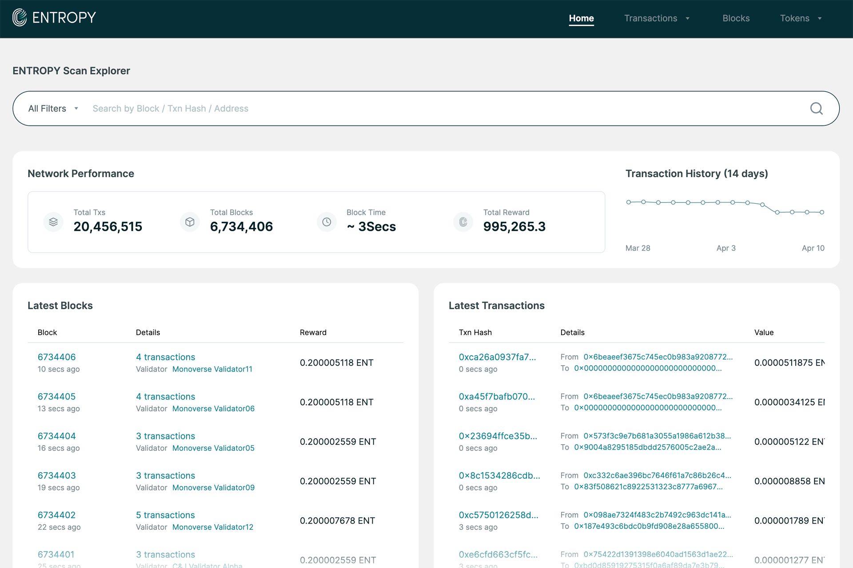Click the Block Time clock icon
Screen dimensions: 853x568
[x=327, y=222]
